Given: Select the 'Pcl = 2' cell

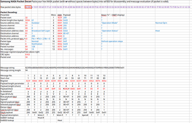Looking at the screenshot, I should (x=41, y=39).
